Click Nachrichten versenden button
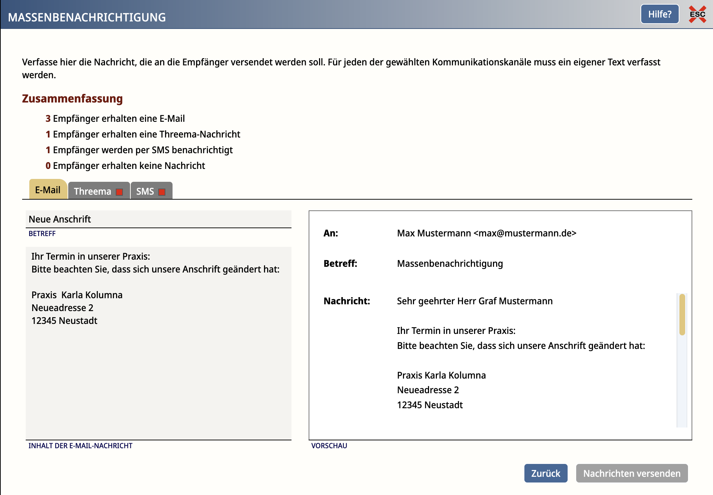 point(632,473)
